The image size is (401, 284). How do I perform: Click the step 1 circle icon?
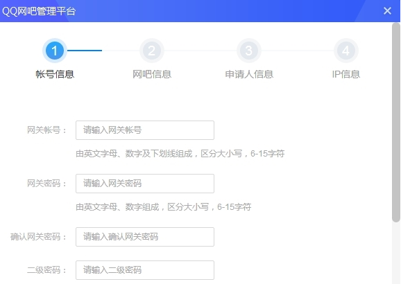click(x=55, y=51)
